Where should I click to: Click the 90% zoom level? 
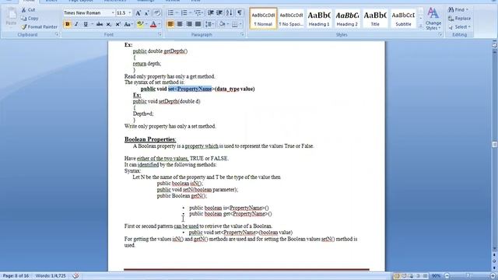tap(436, 276)
